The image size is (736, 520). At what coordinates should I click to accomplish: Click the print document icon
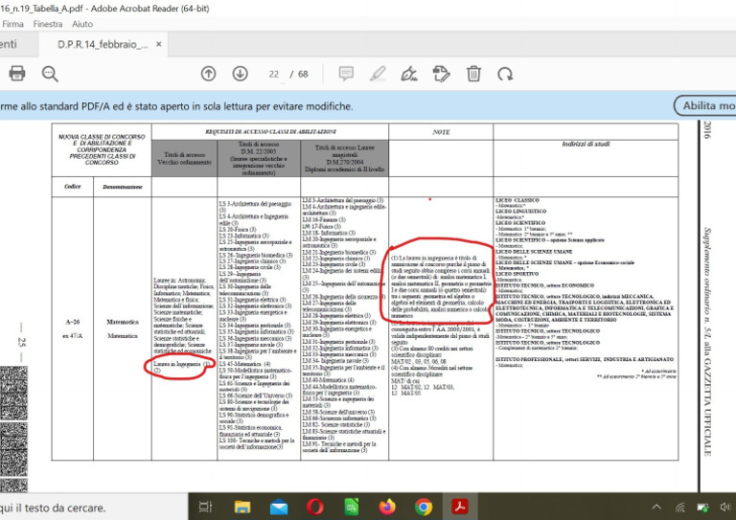[x=16, y=74]
